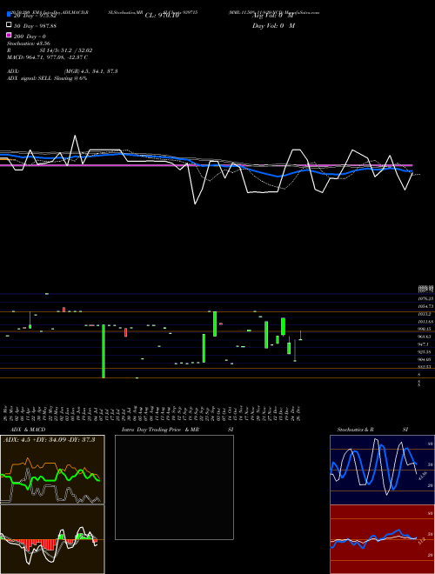Click the 'Stochastics: 43.56' reading
The image size is (435, 574).
tap(29, 43)
